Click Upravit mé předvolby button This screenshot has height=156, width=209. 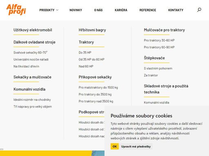tap(136, 147)
